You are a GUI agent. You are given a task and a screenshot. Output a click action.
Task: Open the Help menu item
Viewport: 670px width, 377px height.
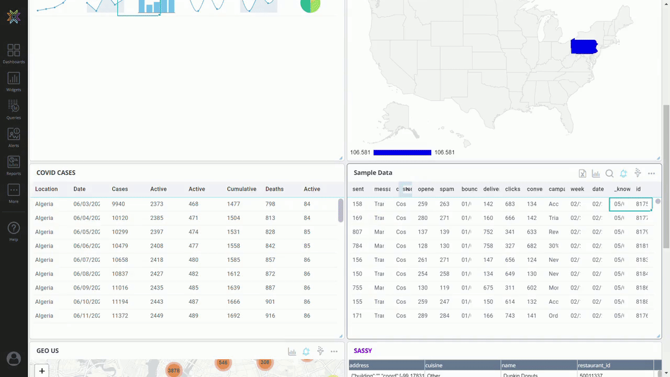pyautogui.click(x=14, y=231)
